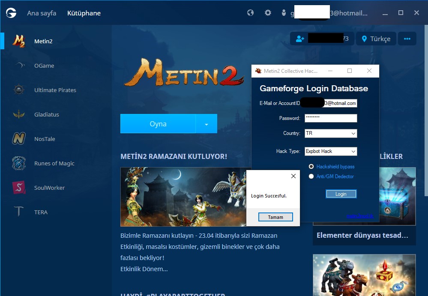Click Tamam in the Login Succesful dialog

[x=275, y=217]
